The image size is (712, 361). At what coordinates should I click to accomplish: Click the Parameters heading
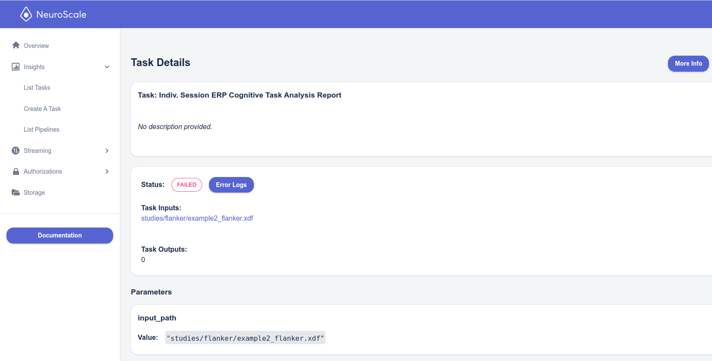coord(151,292)
